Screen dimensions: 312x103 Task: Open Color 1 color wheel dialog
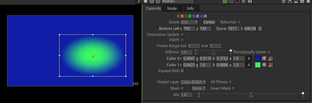click(264, 65)
